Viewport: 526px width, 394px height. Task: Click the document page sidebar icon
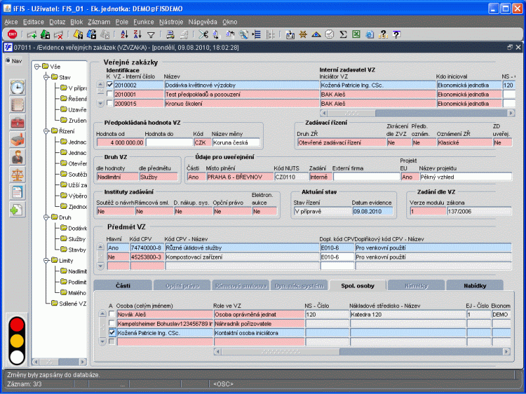pyautogui.click(x=17, y=192)
